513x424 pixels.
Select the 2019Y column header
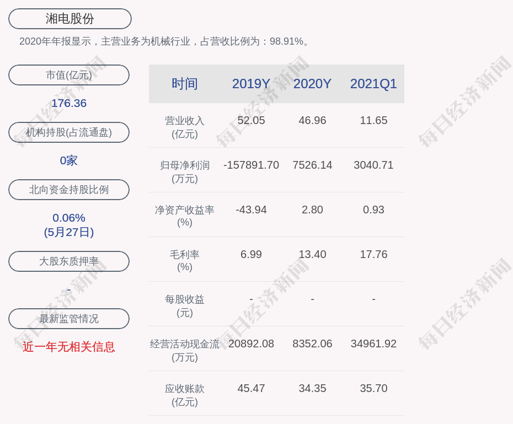pyautogui.click(x=251, y=84)
